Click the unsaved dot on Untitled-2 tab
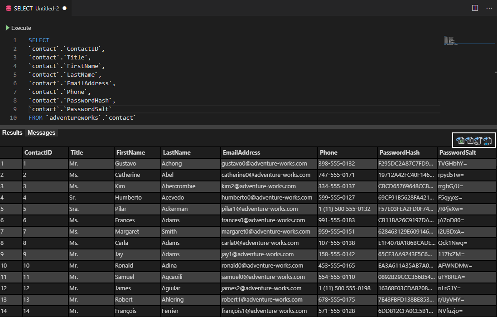497x317 pixels. [x=64, y=8]
